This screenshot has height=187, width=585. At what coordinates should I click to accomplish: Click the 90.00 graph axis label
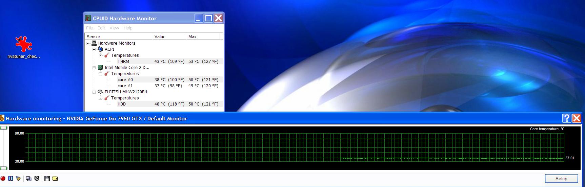click(x=19, y=133)
